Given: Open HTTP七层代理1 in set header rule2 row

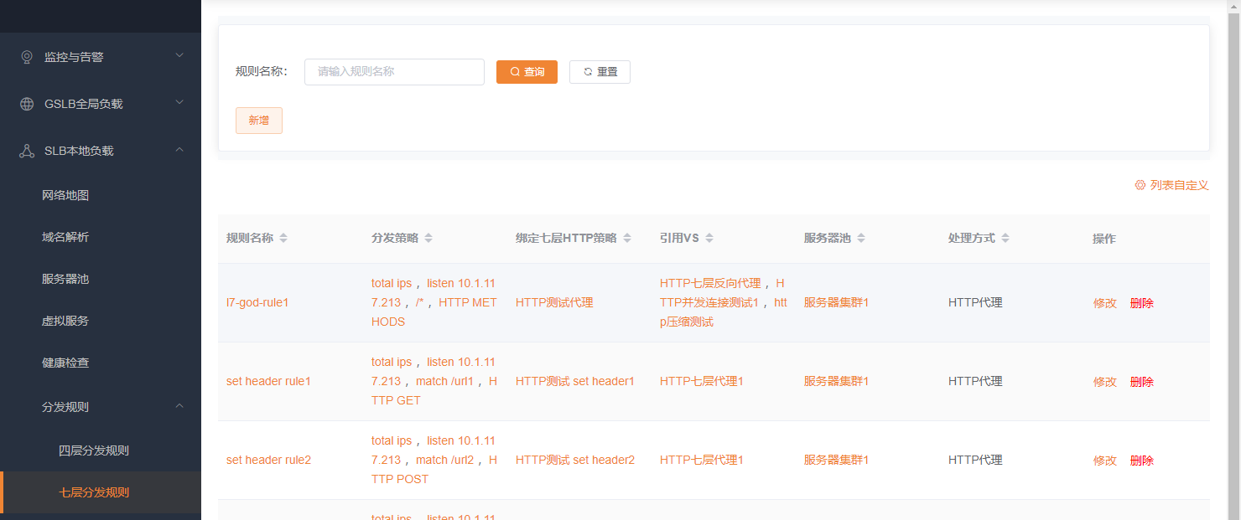Looking at the screenshot, I should coord(702,460).
